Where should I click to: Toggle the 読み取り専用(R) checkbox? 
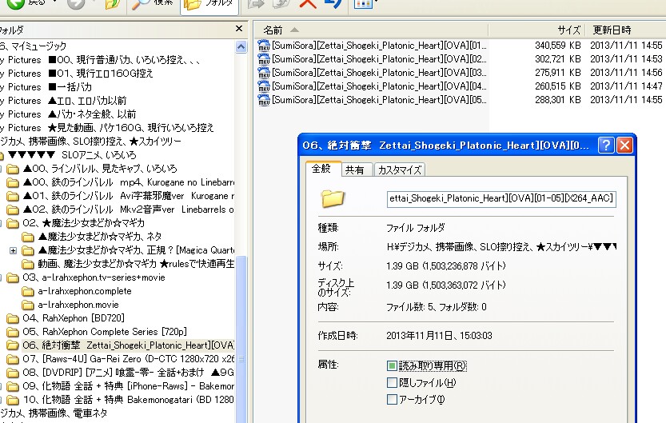click(392, 365)
